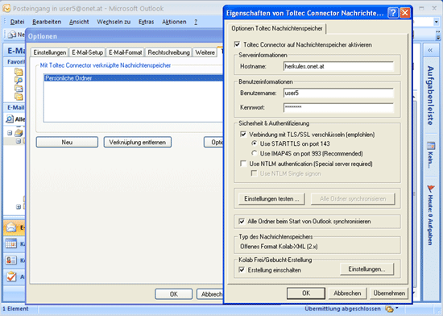
Task: Toggle Erstellung einschalten checkbox
Action: [x=242, y=269]
